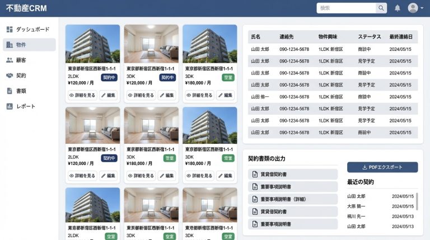Click 編集 pencil button on first property card

[109, 95]
